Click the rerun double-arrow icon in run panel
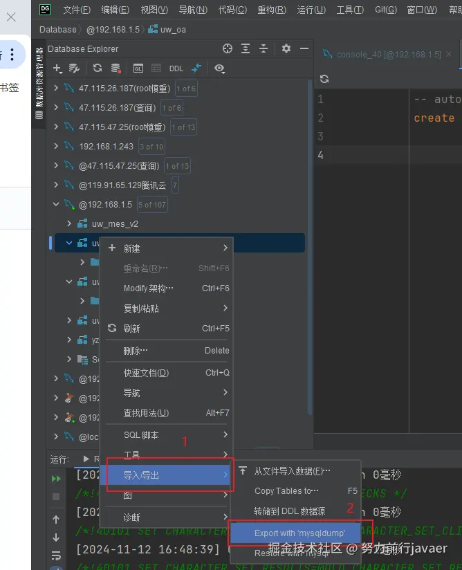The width and height of the screenshot is (462, 570). point(56,479)
